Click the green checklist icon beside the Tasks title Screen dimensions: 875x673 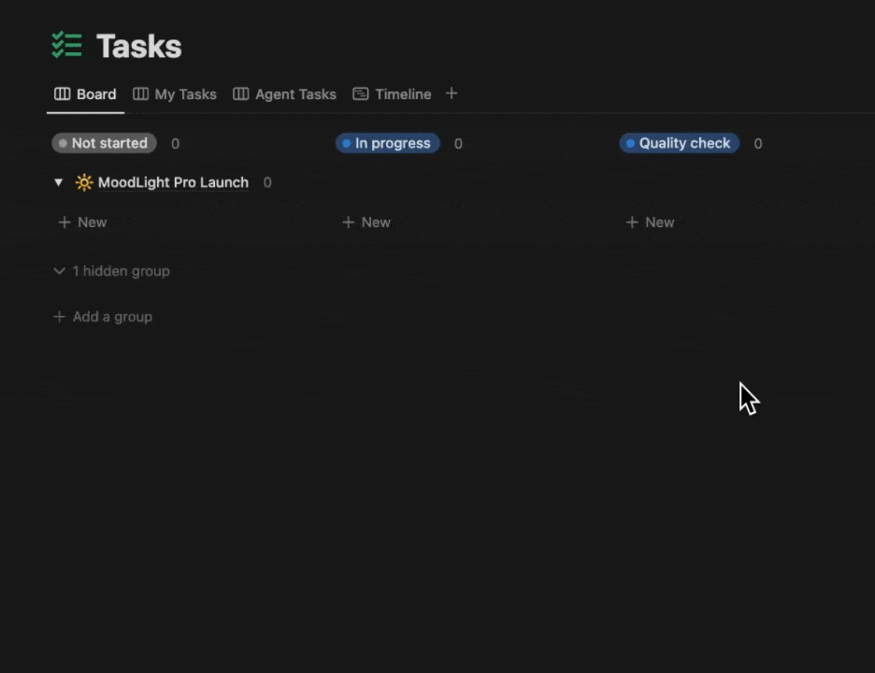tap(66, 45)
